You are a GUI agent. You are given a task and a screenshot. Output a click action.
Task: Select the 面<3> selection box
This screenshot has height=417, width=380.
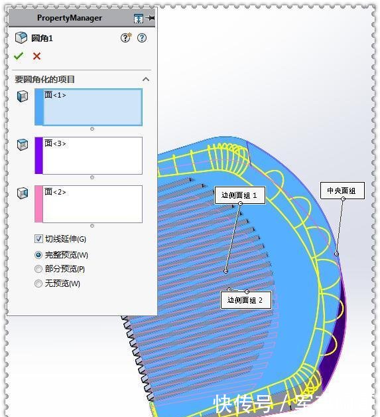(x=92, y=155)
